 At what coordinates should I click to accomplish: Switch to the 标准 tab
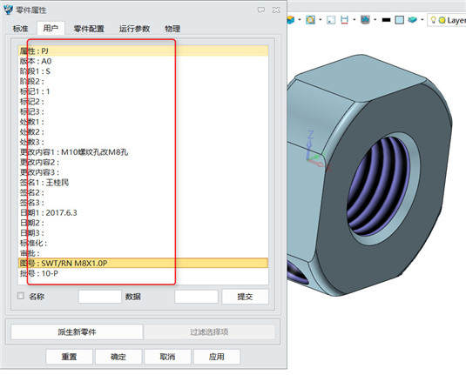click(x=21, y=29)
